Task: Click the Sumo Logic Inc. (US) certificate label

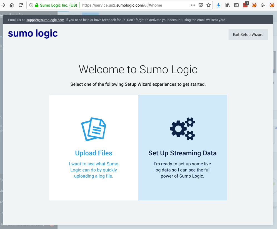Action: (58, 5)
